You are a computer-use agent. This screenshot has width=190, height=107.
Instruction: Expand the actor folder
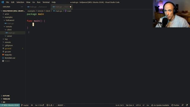coord(13,14)
